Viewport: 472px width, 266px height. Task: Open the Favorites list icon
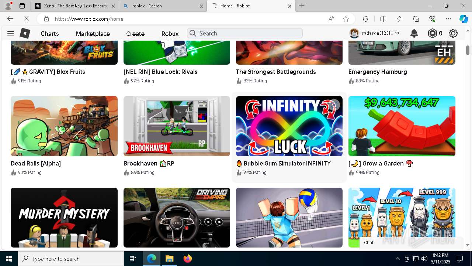[400, 19]
